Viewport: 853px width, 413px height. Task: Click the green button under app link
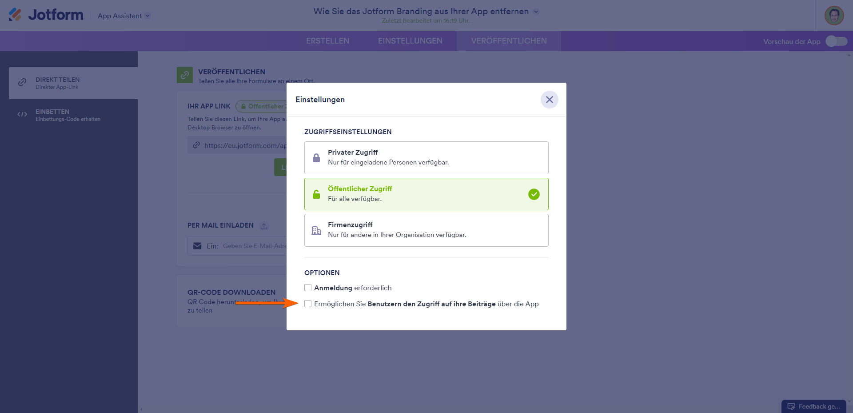pos(281,167)
